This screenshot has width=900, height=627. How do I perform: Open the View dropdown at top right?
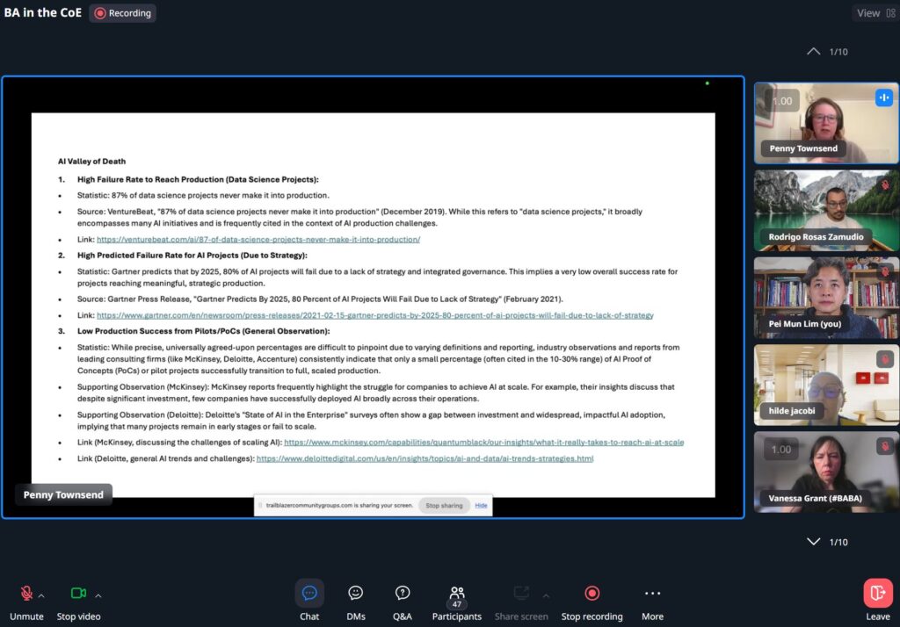coord(874,13)
